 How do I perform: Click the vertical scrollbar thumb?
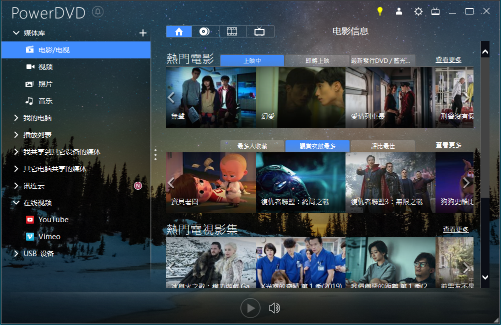485,128
